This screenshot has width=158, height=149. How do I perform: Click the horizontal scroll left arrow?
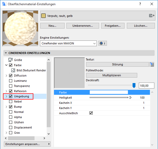(6, 138)
